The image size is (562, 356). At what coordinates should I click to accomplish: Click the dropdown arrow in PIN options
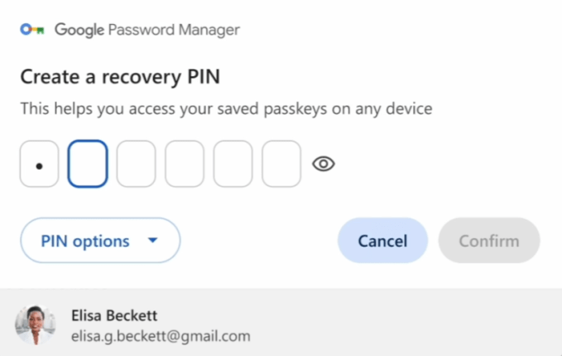(x=152, y=241)
